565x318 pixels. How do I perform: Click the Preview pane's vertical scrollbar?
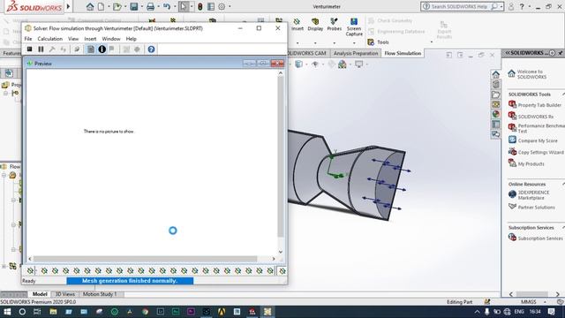click(281, 157)
